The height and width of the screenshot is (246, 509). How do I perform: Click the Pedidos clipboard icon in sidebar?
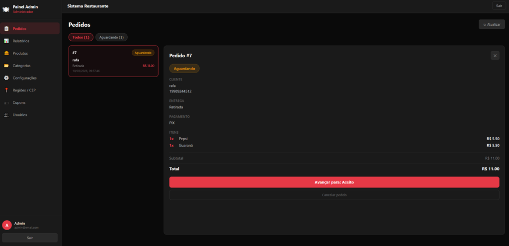(6, 29)
